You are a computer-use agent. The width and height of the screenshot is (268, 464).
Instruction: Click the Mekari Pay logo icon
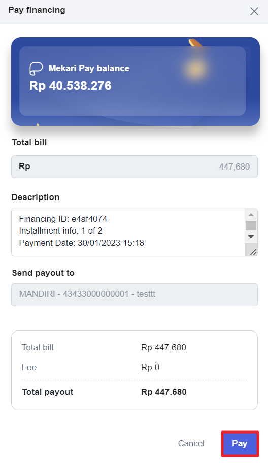coord(36,69)
